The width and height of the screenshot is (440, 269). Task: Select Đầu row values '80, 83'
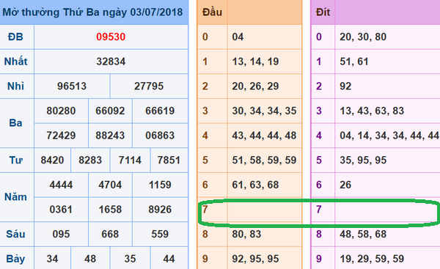[x=246, y=235]
